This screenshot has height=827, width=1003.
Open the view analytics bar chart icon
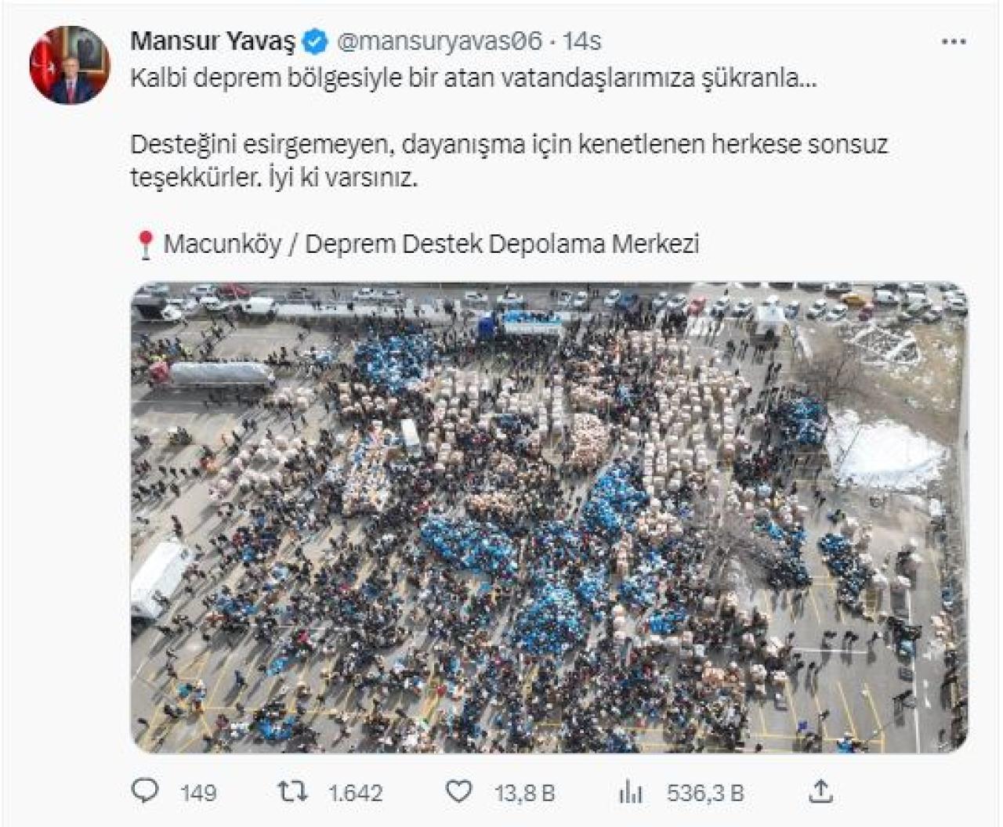(630, 792)
